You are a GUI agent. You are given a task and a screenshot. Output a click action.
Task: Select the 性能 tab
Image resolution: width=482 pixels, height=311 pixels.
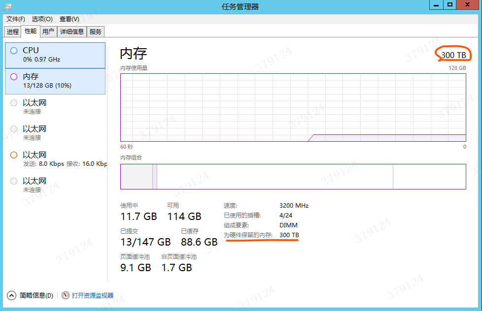[31, 31]
